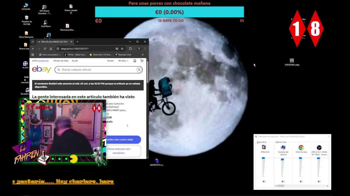
Task: Open the ai_licia desktop shortcut
Action: pyautogui.click(x=25, y=65)
